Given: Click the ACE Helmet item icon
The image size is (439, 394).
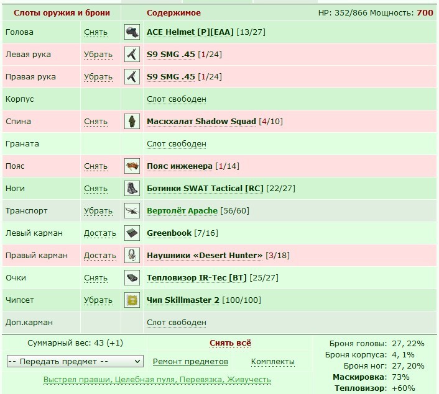Looking at the screenshot, I should pos(132,32).
